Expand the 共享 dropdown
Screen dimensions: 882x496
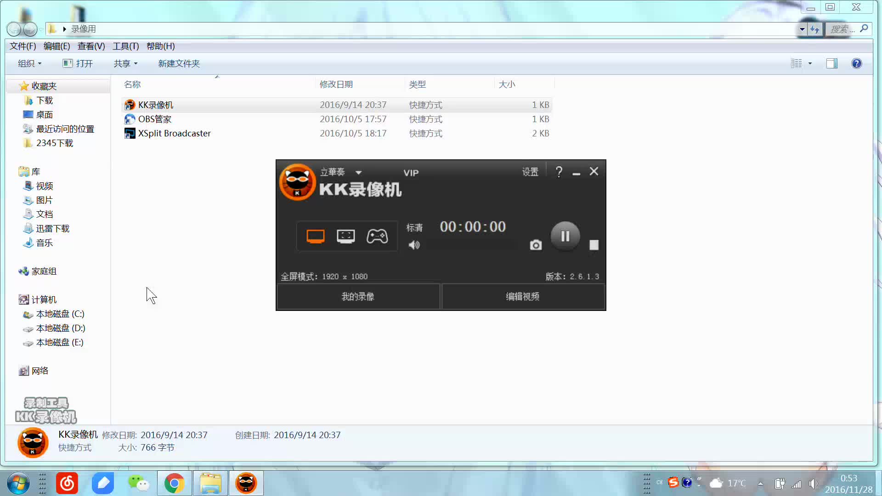point(125,63)
